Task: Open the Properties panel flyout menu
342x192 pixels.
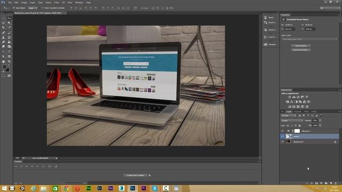Action: point(340,15)
